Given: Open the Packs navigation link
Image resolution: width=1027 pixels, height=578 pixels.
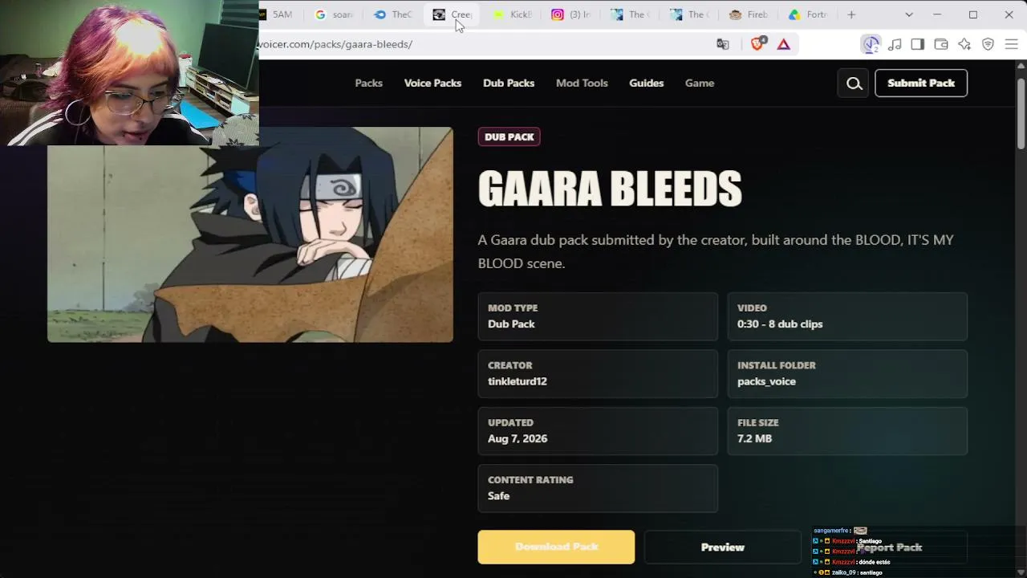Looking at the screenshot, I should [368, 83].
